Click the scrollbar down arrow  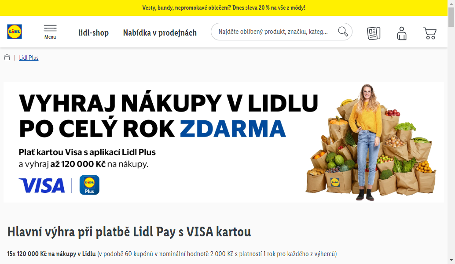click(x=451, y=260)
